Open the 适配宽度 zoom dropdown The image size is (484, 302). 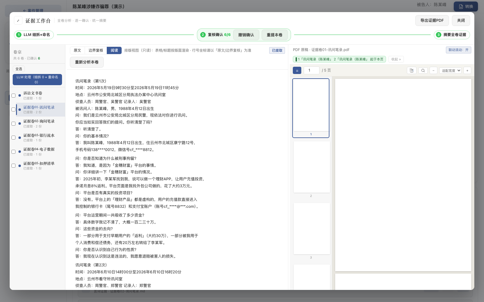pyautogui.click(x=450, y=70)
